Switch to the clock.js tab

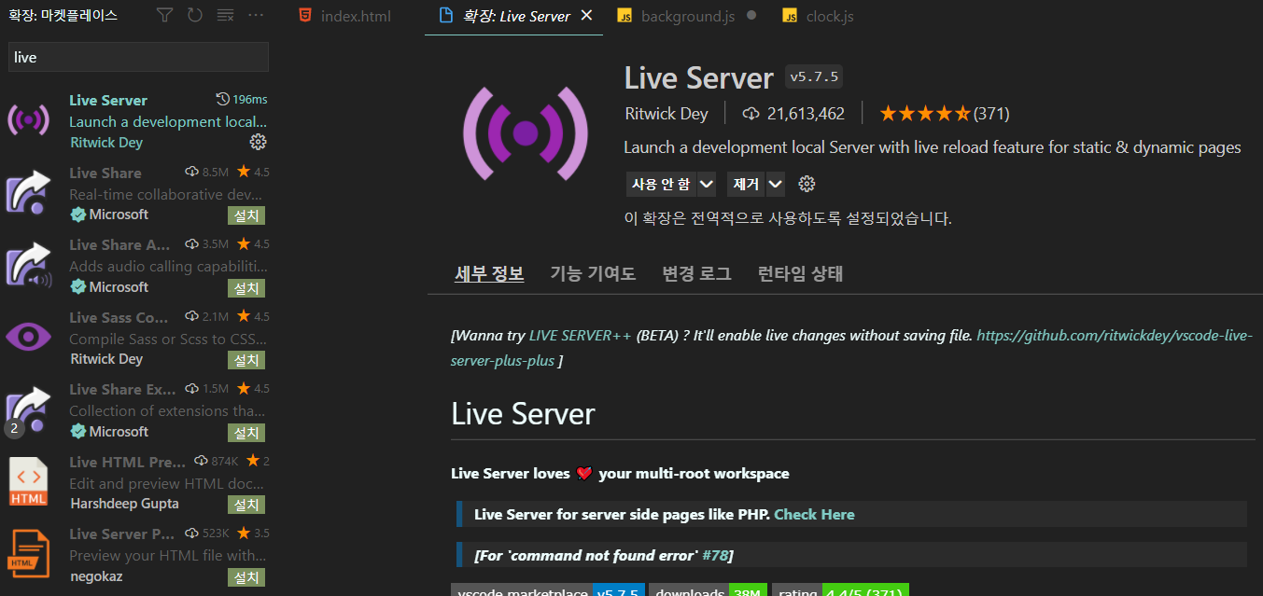(819, 16)
